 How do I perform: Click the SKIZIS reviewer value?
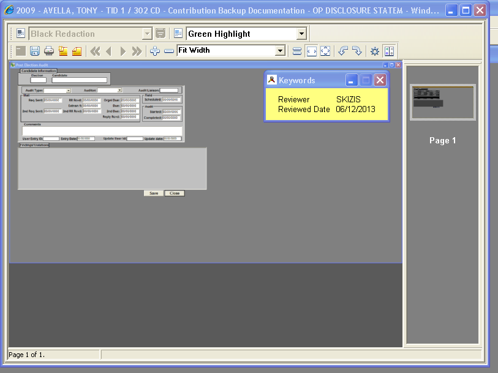pos(349,99)
